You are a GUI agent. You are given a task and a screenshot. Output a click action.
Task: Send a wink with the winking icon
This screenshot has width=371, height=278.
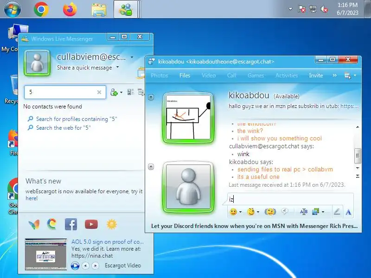pyautogui.click(x=251, y=212)
